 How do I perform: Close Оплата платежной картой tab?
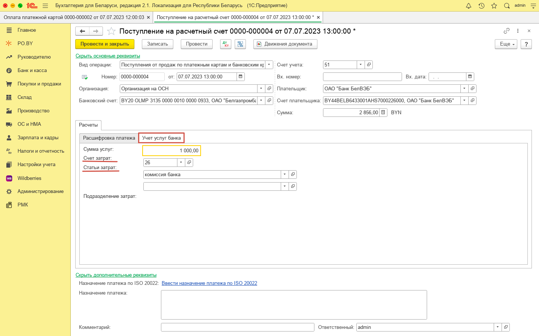149,17
